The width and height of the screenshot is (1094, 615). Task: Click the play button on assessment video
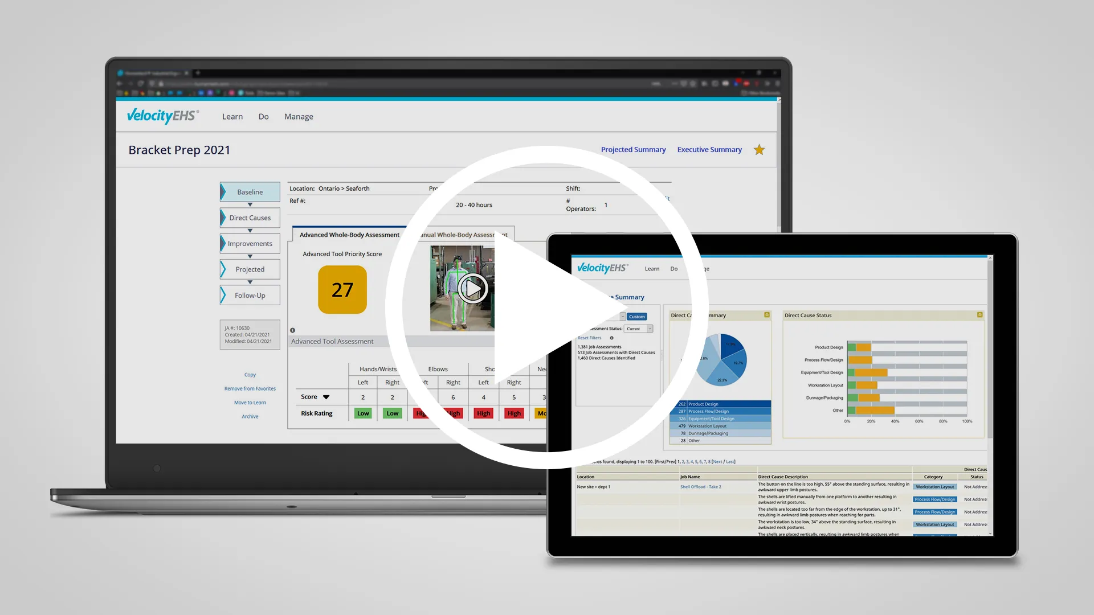(x=472, y=288)
